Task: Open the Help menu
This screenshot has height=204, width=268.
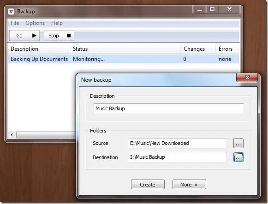Action: (57, 23)
